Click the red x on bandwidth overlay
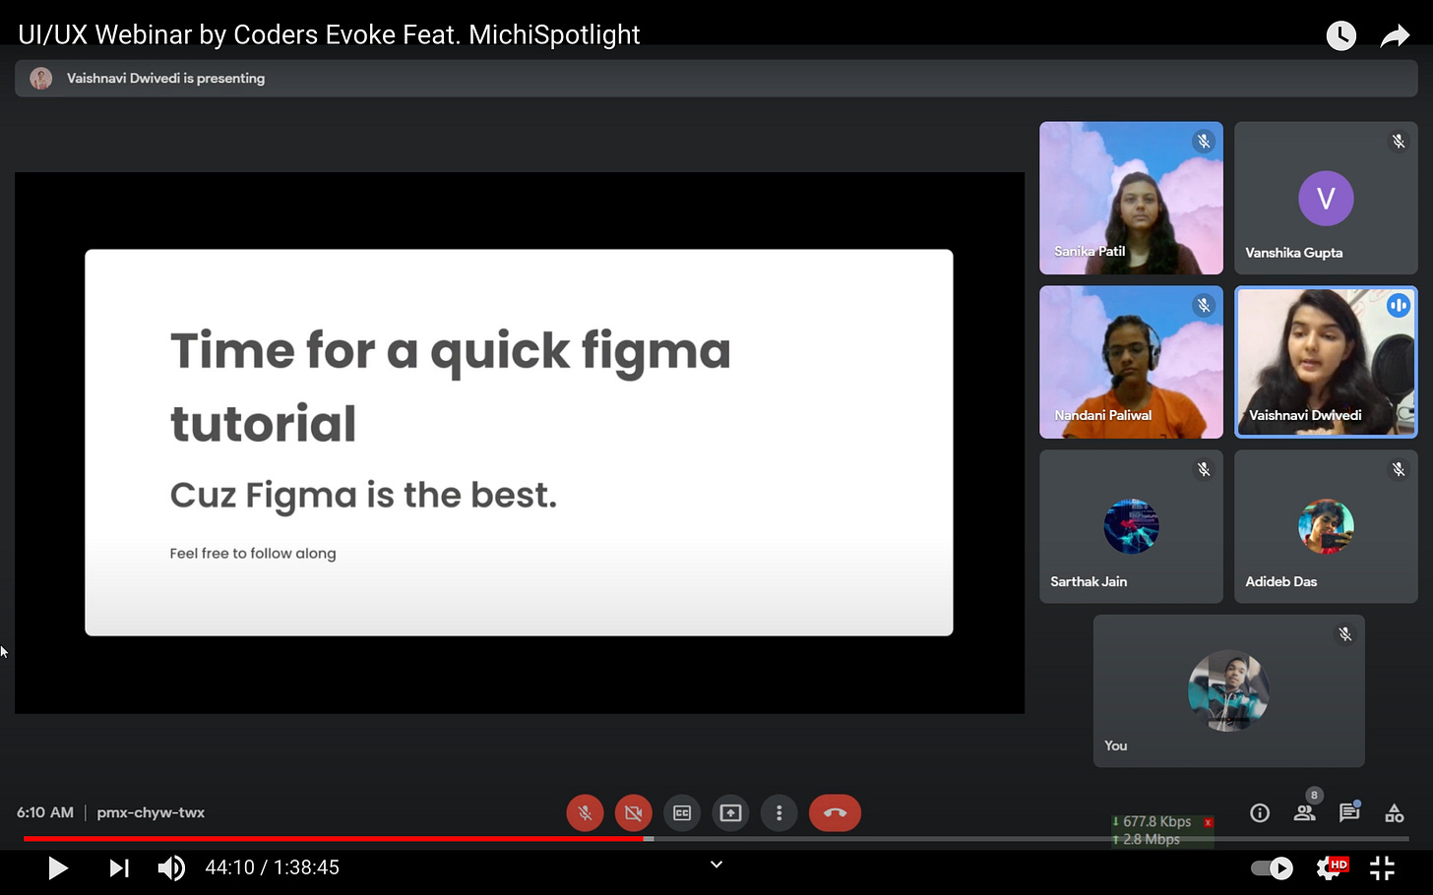 1208,822
